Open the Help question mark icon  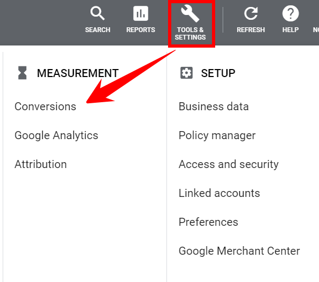coord(291,13)
